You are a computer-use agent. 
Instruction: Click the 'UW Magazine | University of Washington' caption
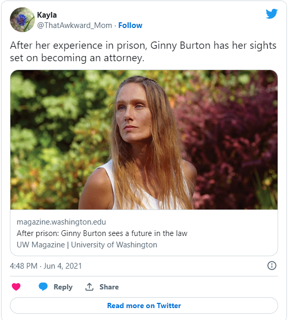[87, 245]
